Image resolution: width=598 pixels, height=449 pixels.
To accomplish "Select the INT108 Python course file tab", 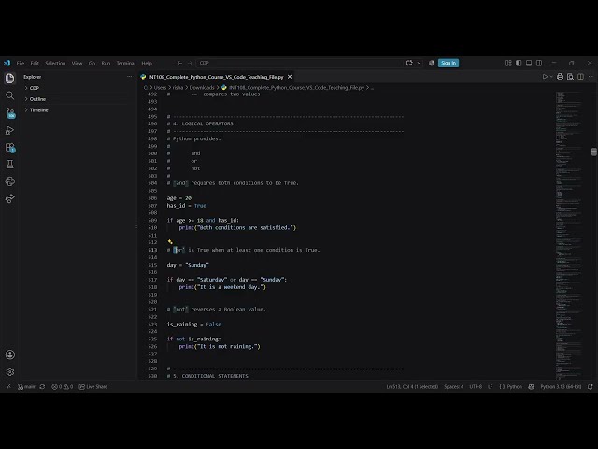I will click(216, 77).
